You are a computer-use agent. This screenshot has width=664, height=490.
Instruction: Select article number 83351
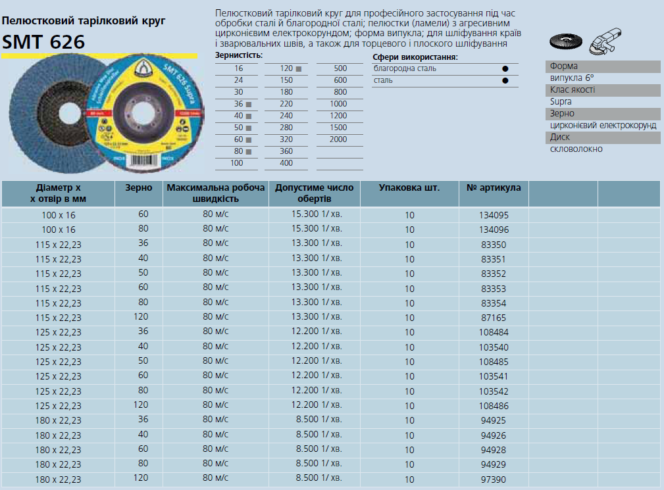click(x=494, y=259)
